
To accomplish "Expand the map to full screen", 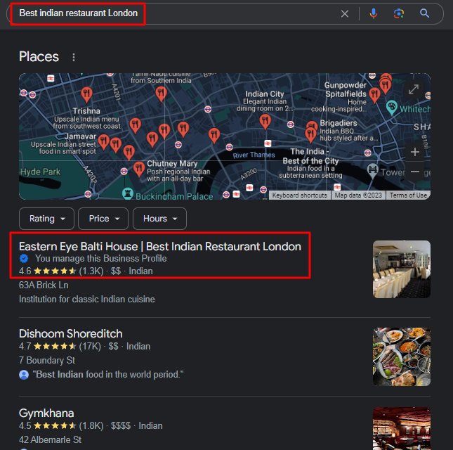I will point(414,89).
